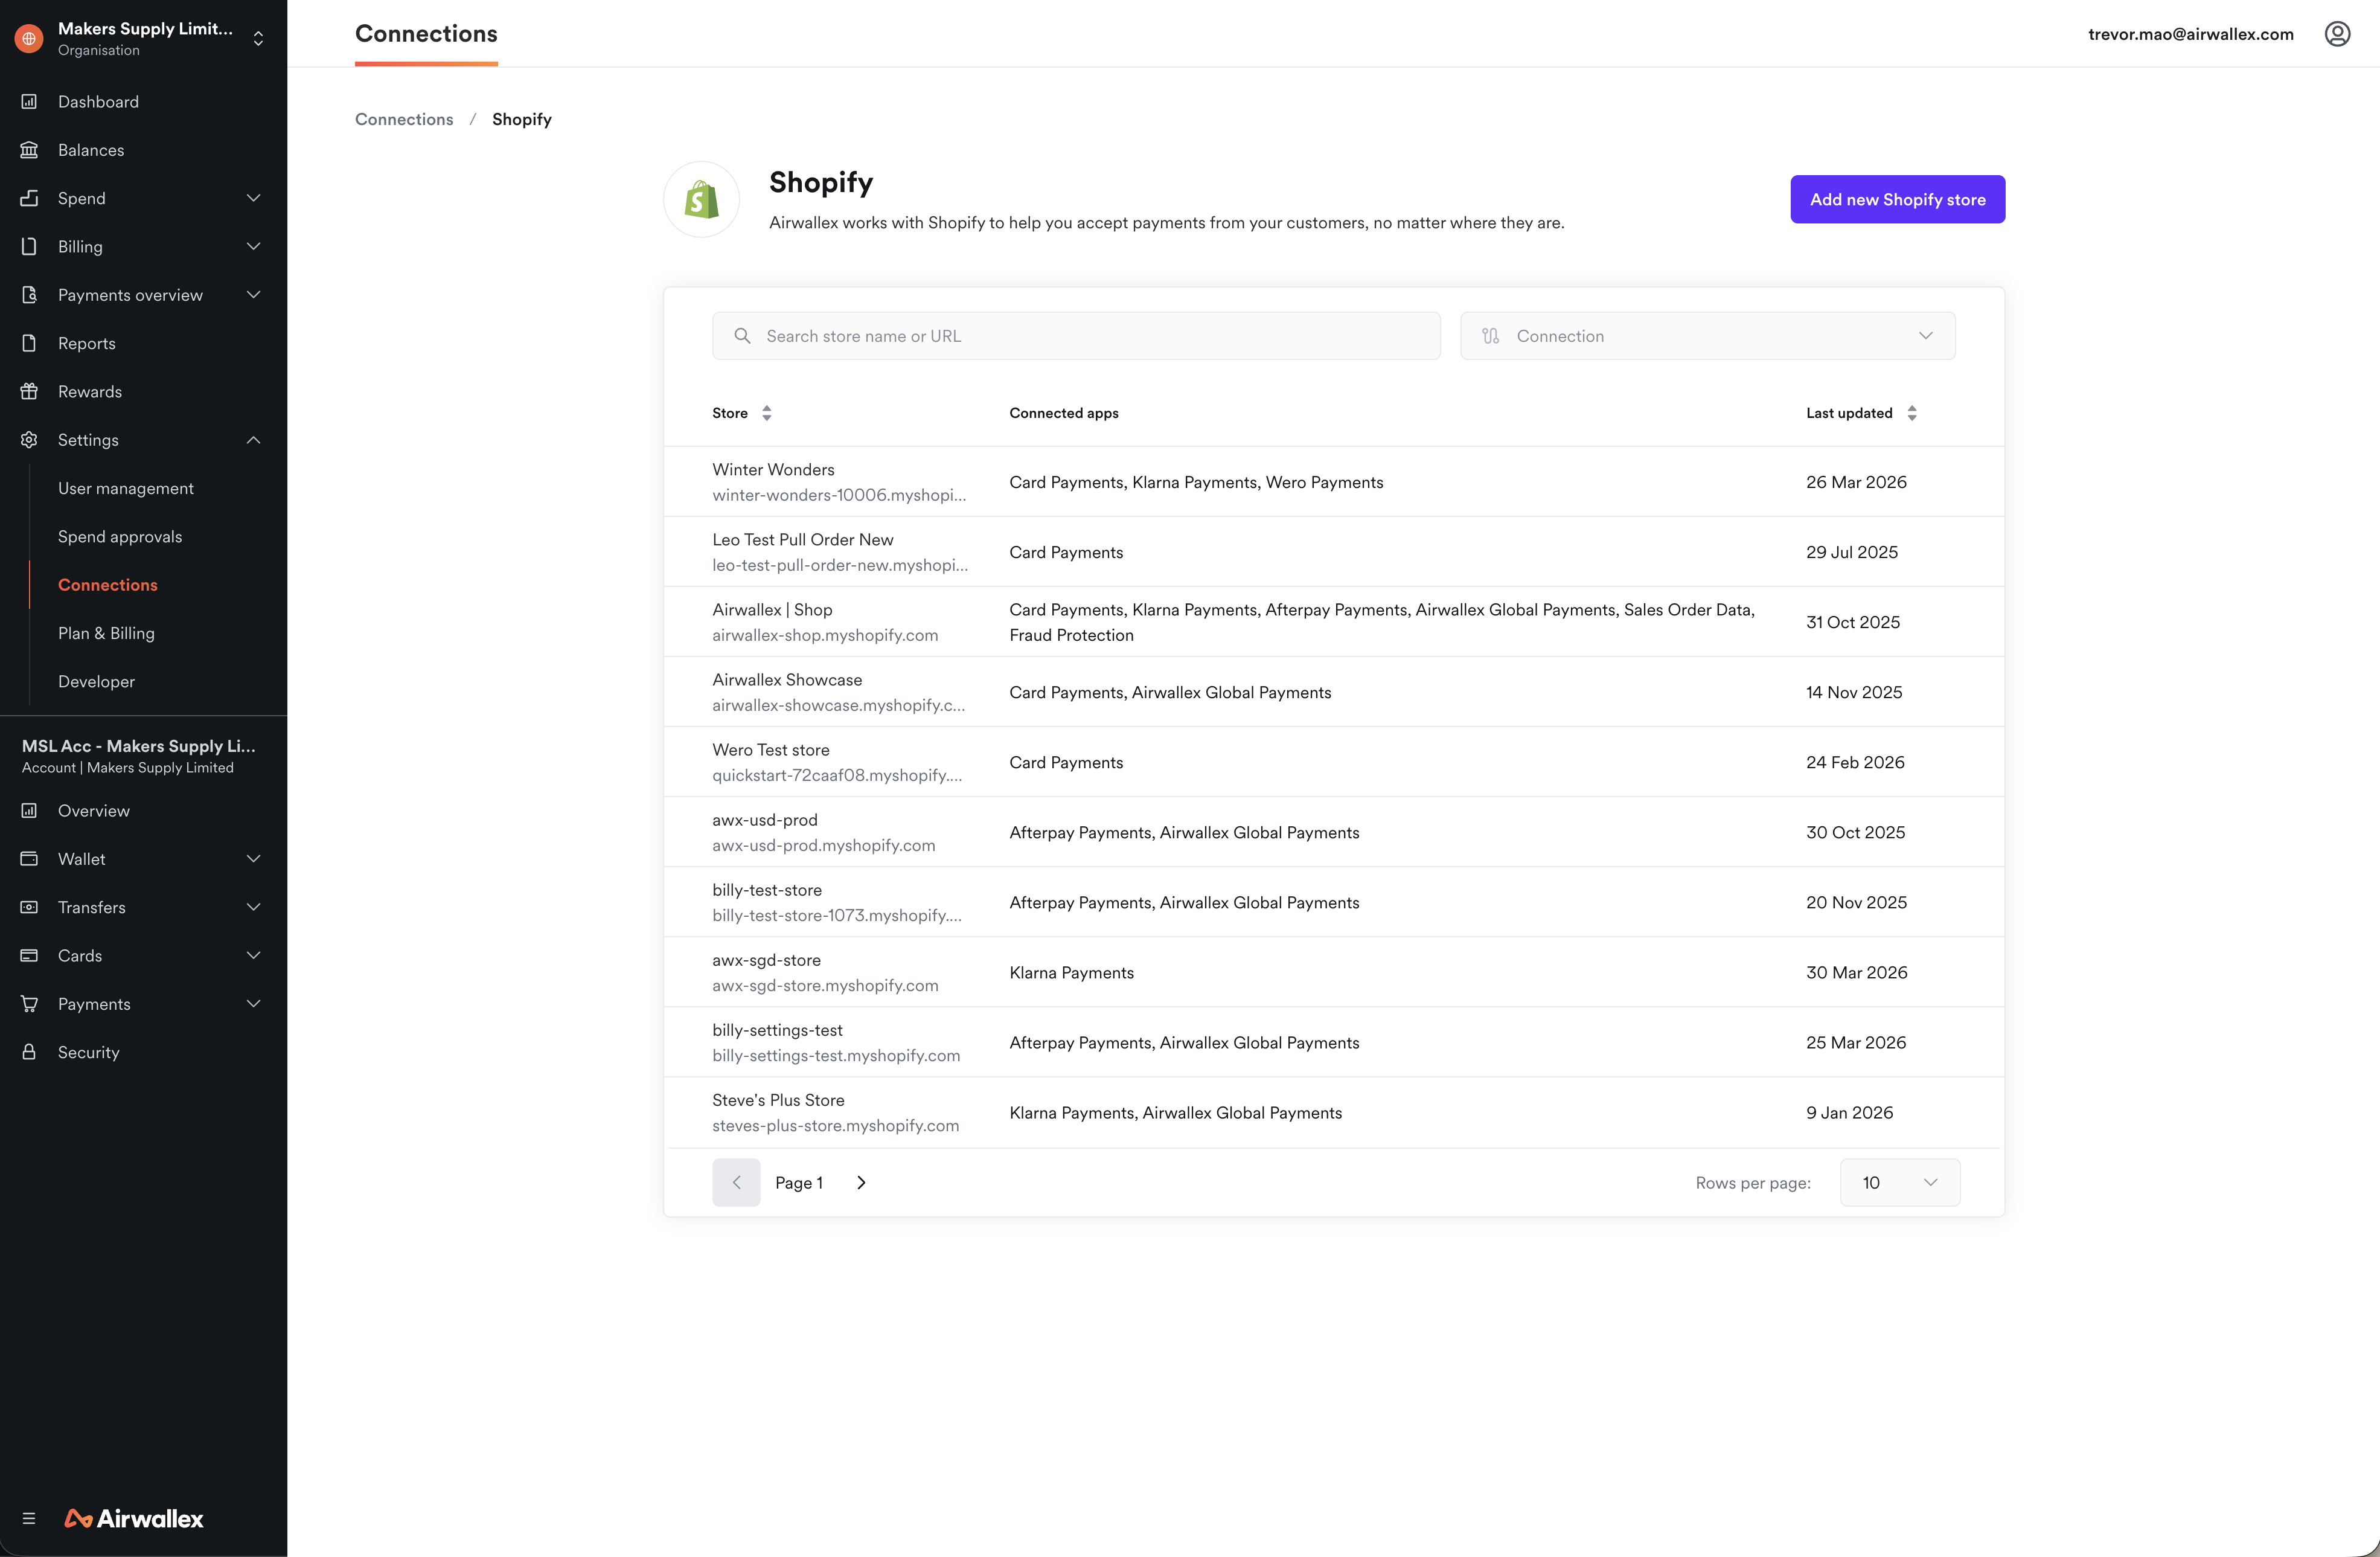Go to next page arrow
This screenshot has height=1557, width=2380.
coord(861,1183)
